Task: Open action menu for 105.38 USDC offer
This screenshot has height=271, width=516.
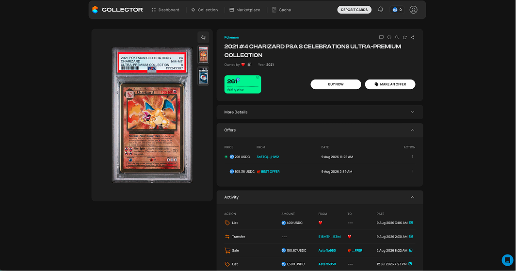Action: coord(412,171)
